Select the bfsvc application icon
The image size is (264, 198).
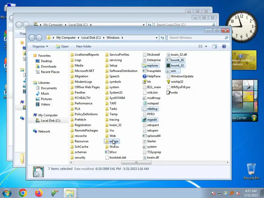(x=107, y=152)
